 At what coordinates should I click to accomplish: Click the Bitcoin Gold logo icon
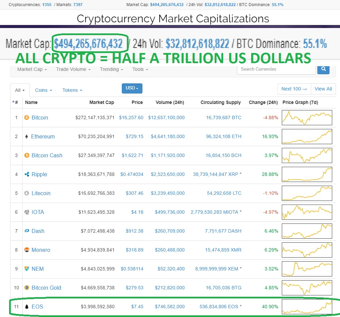coord(27,288)
